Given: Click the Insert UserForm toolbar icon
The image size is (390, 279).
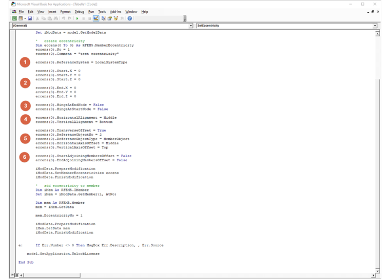Looking at the screenshot, I should click(21, 18).
